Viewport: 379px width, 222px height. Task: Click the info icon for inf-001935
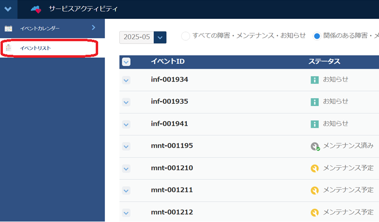(314, 102)
